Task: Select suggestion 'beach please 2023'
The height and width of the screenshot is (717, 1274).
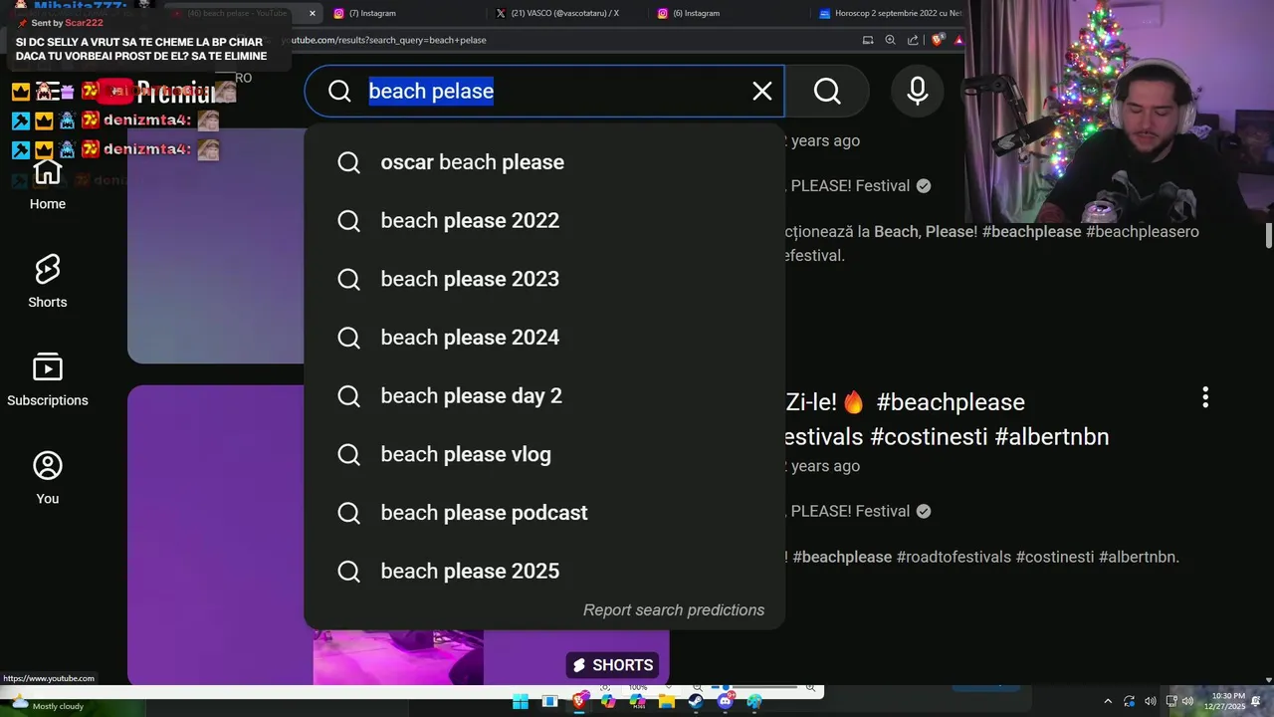Action: pos(543,279)
